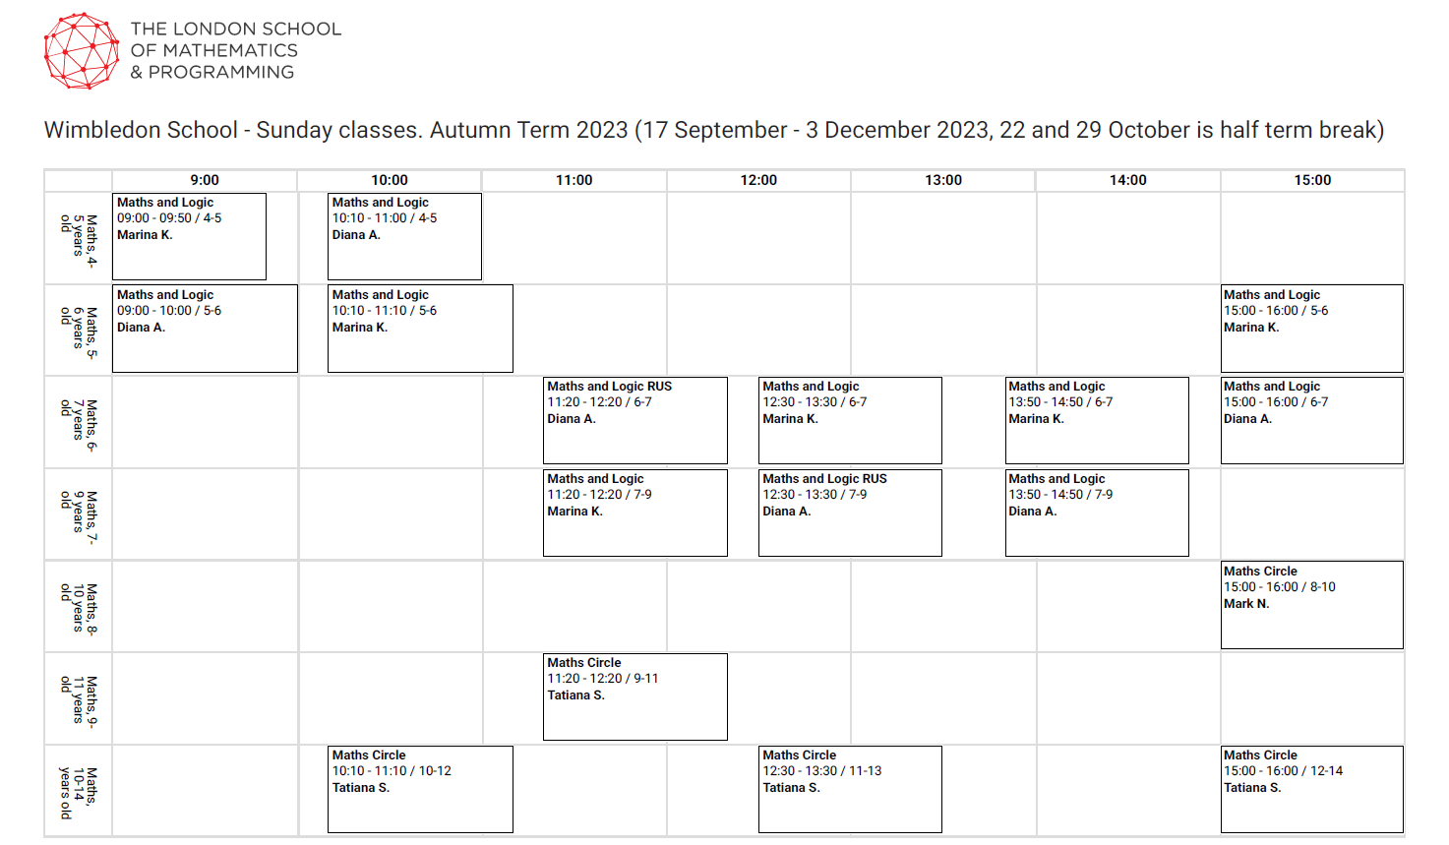The height and width of the screenshot is (845, 1449).
Task: Select the 9:00 time column header
Action: (x=205, y=180)
